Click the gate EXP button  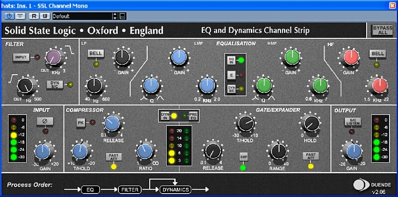tap(243, 157)
